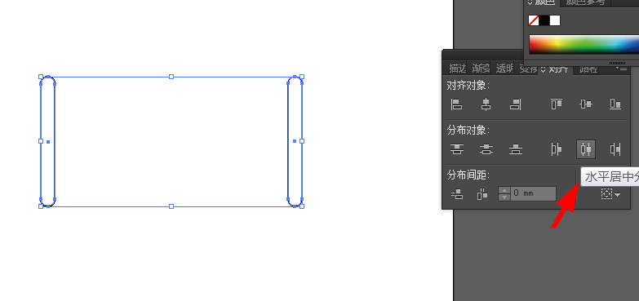
Task: Click the vertical align center icon
Action: tap(586, 104)
